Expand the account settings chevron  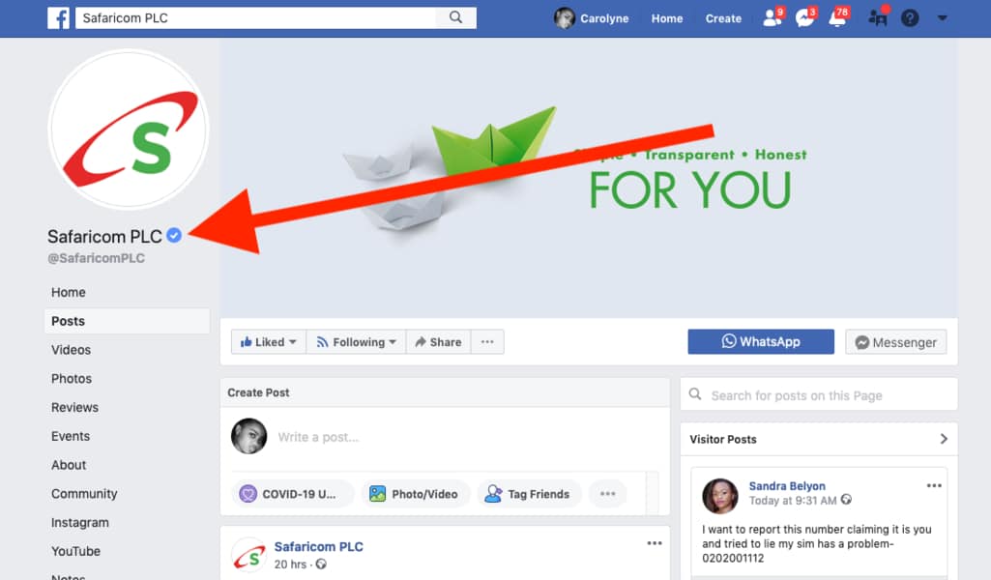click(x=942, y=17)
